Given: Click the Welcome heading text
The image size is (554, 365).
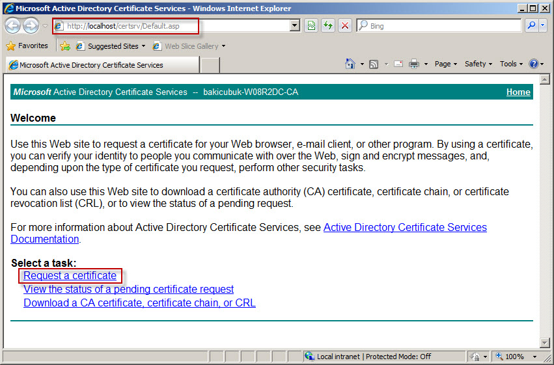Looking at the screenshot, I should point(33,118).
